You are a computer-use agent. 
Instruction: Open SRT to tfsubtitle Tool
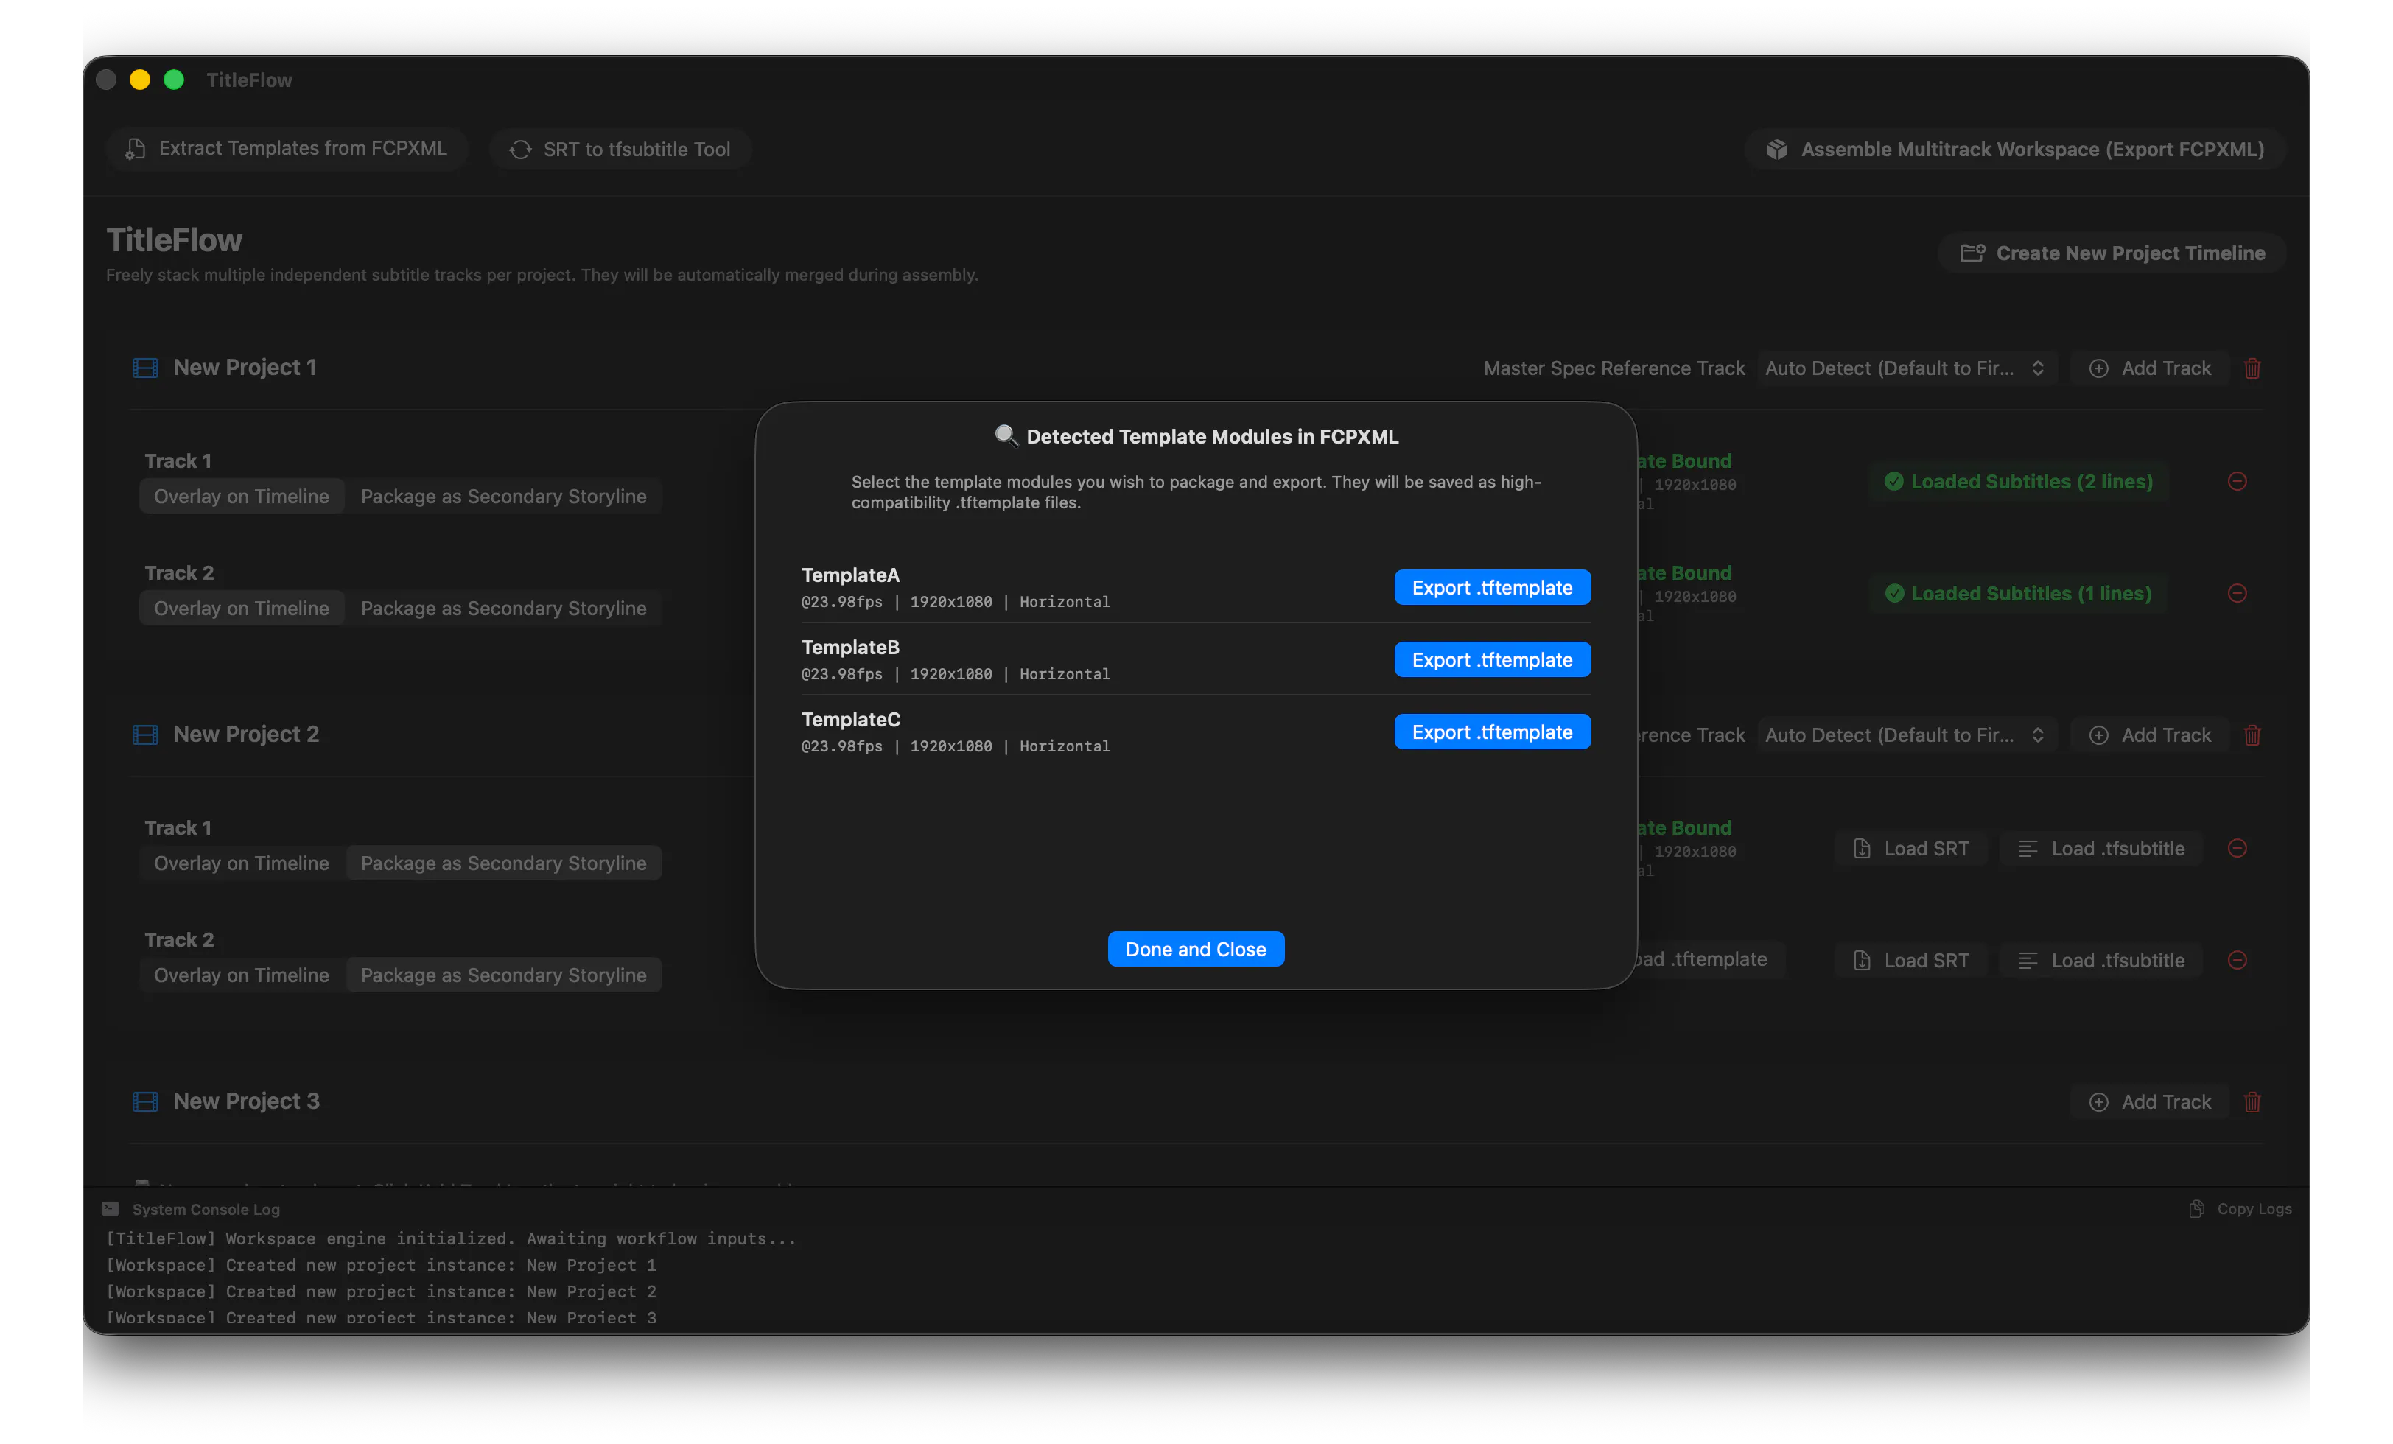(620, 149)
